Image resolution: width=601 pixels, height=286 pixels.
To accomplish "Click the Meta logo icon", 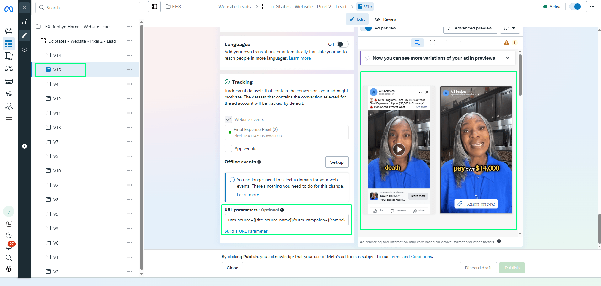I will (9, 9).
